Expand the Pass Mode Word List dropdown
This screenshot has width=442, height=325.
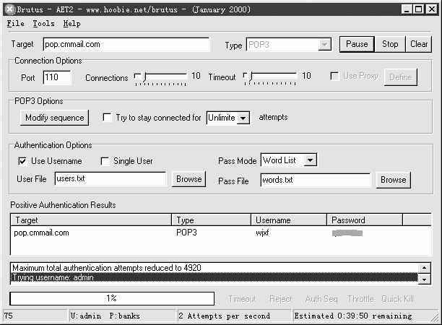pyautogui.click(x=310, y=160)
